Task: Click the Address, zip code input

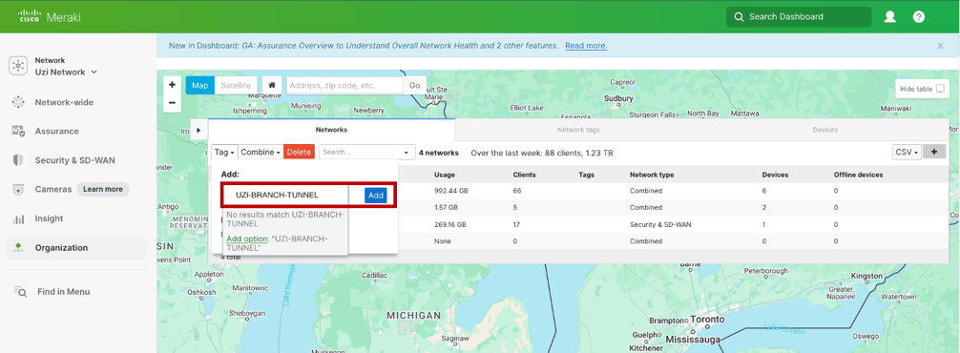Action: click(x=344, y=85)
